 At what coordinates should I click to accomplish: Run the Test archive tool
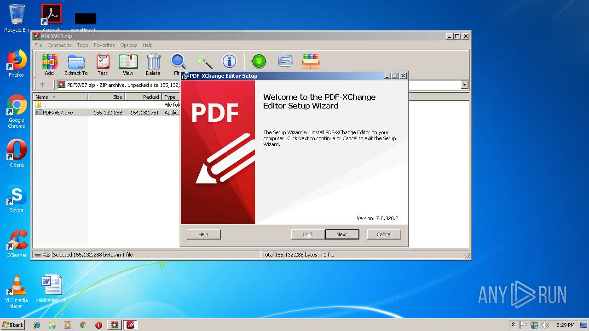click(103, 64)
